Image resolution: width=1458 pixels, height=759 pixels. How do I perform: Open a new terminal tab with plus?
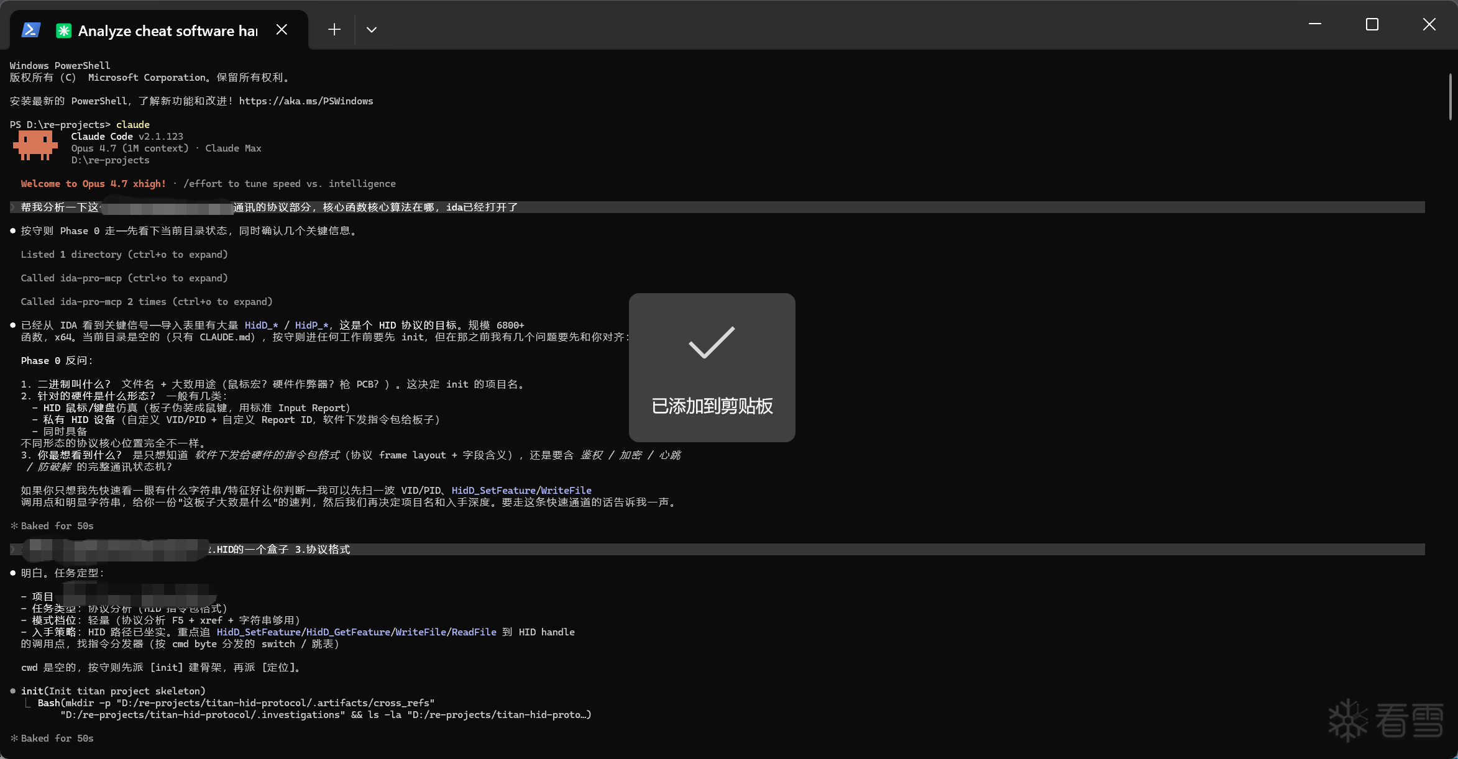[x=334, y=30]
